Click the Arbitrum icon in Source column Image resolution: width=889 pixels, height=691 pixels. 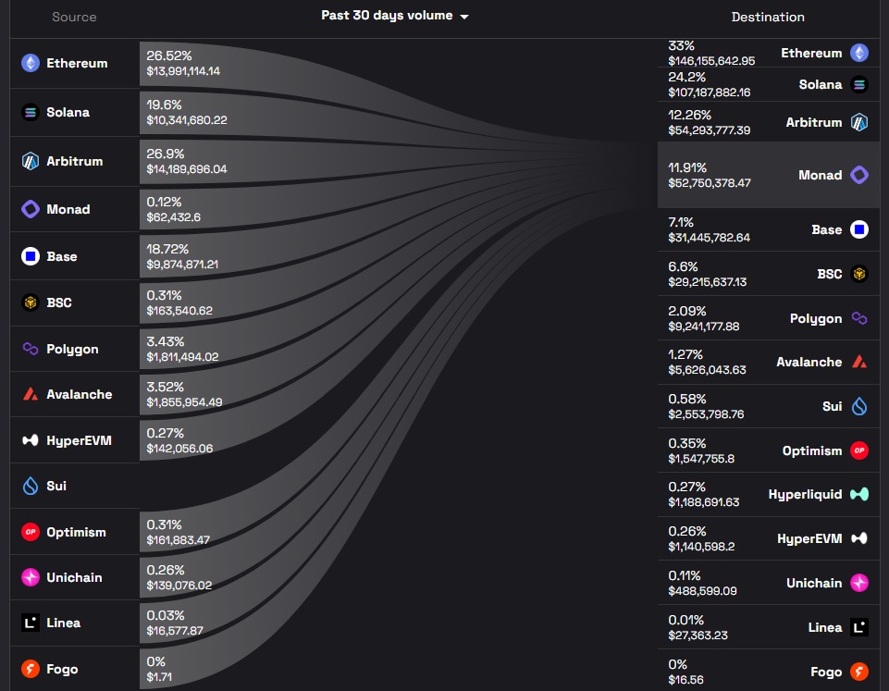click(30, 161)
